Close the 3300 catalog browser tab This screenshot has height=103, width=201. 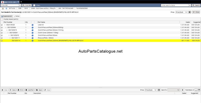click(18, 2)
